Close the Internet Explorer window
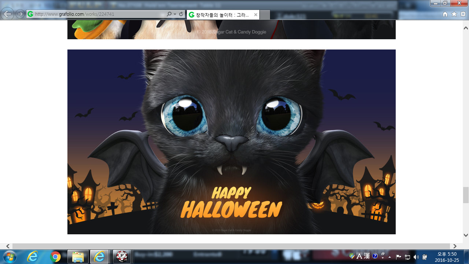Screen dimensions: 469x264 (459, 3)
